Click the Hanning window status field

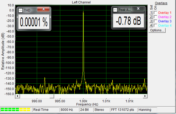pyautogui.click(x=147, y=110)
